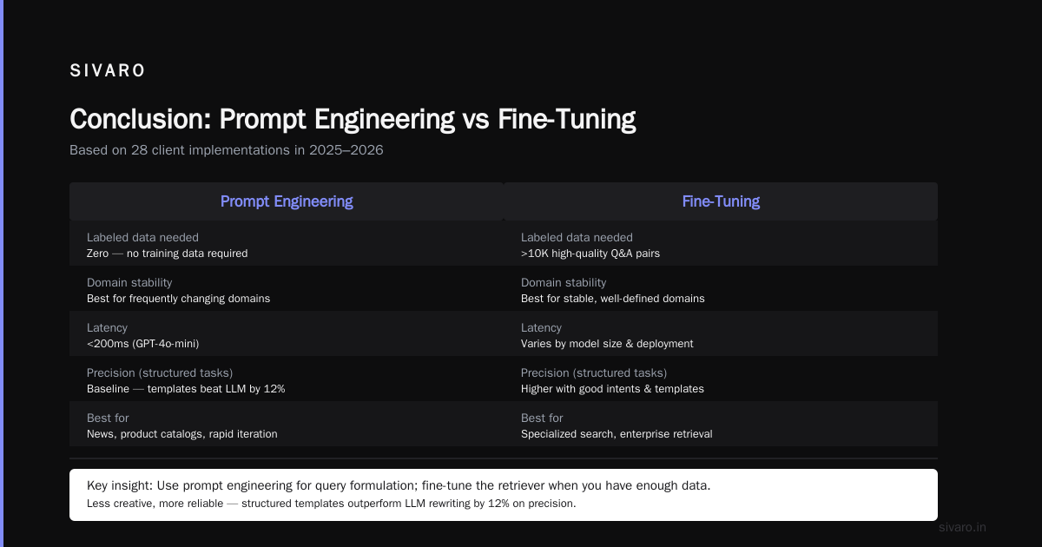Screen dimensions: 1042x547
Task: Click "Higher with good intents & templates" text
Action: [612, 389]
